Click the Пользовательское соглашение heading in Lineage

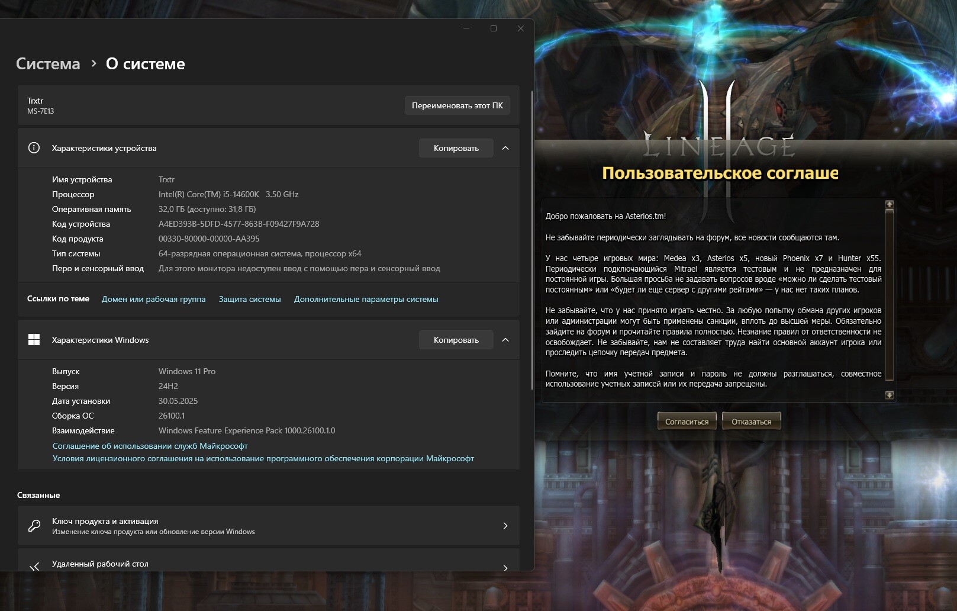[x=720, y=173]
